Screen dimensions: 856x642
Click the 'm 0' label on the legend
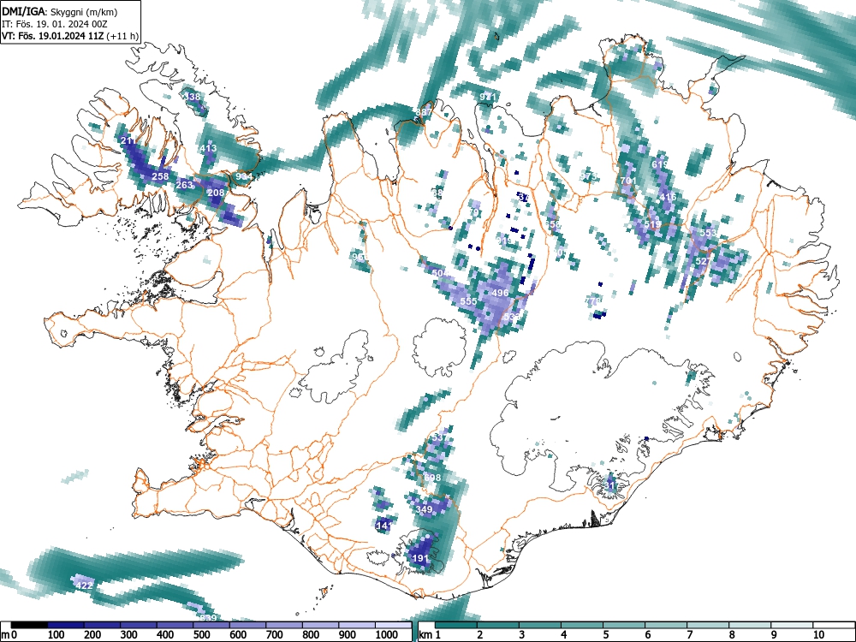pos(9,635)
